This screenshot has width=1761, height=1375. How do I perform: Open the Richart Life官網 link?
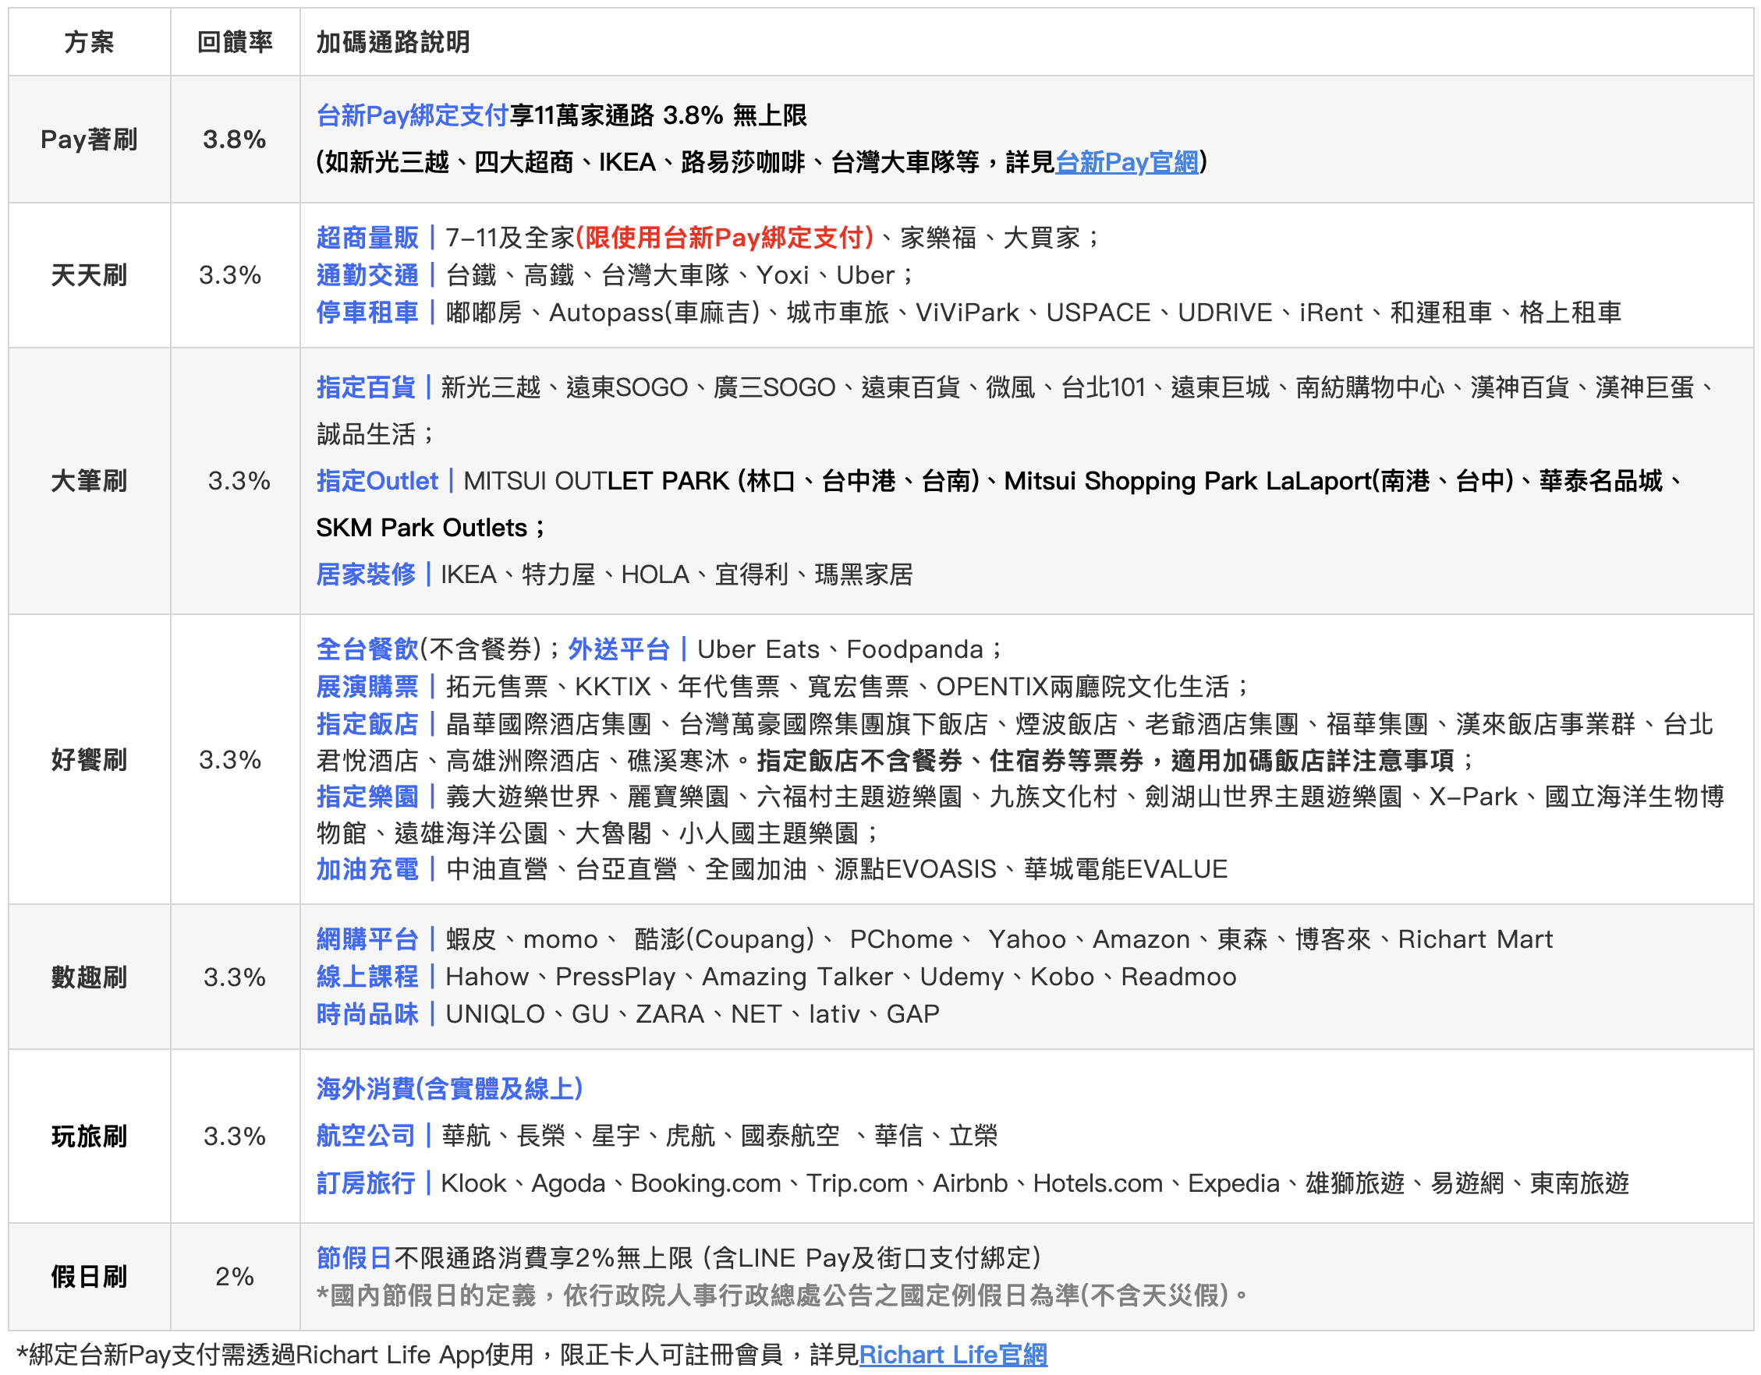coord(953,1355)
